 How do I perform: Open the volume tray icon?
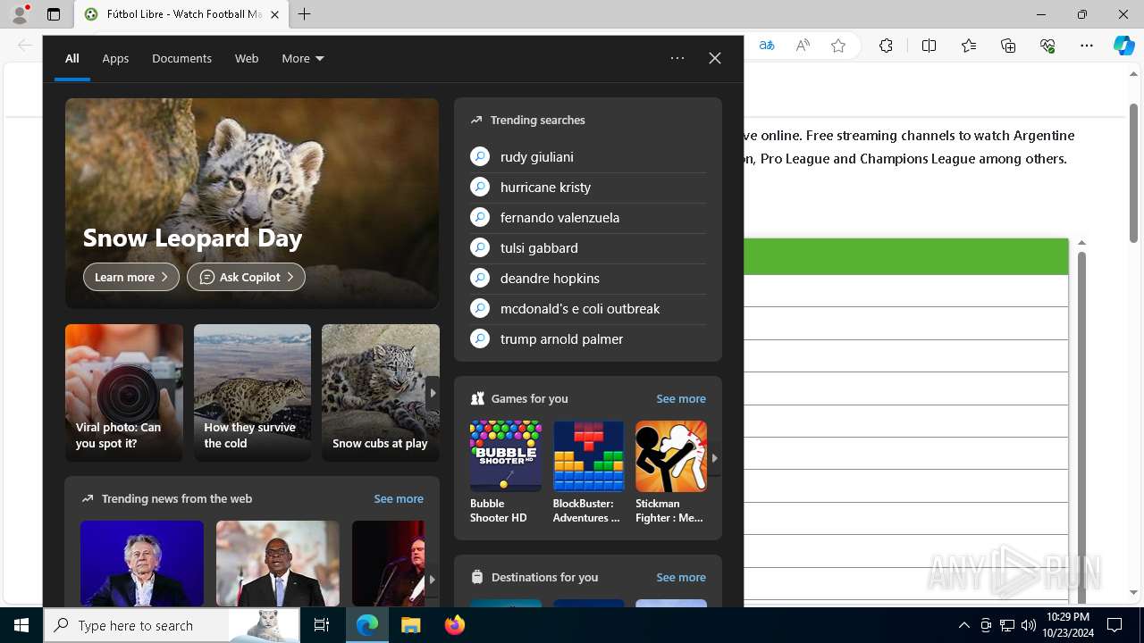(1029, 625)
